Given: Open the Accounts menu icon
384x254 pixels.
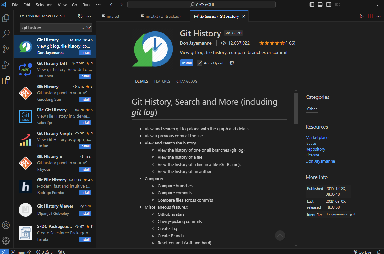Looking at the screenshot, I should pos(6,225).
